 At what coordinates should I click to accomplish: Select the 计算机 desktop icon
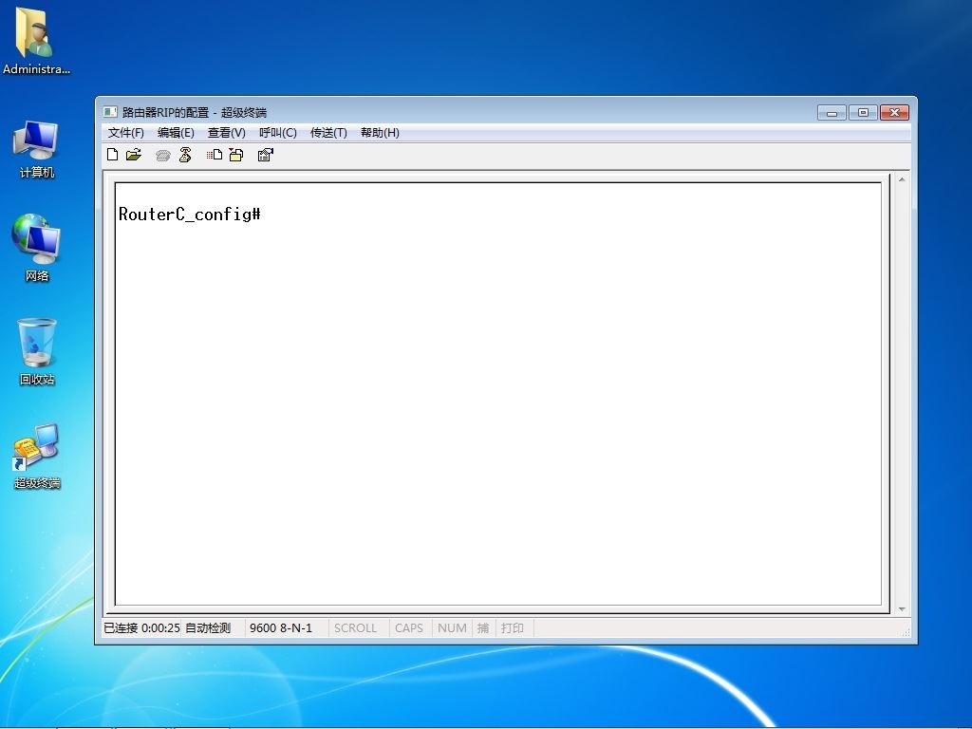(37, 149)
